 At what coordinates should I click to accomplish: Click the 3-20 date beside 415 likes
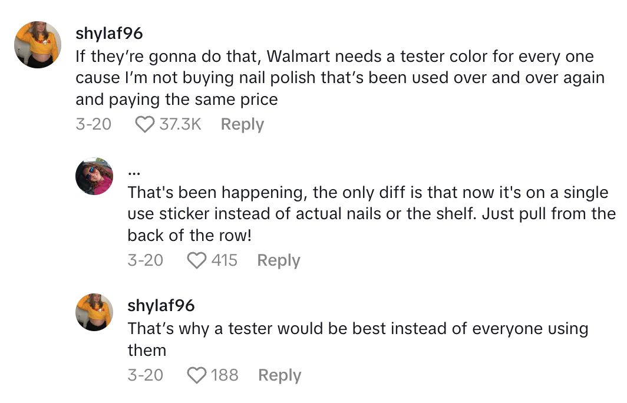[145, 260]
